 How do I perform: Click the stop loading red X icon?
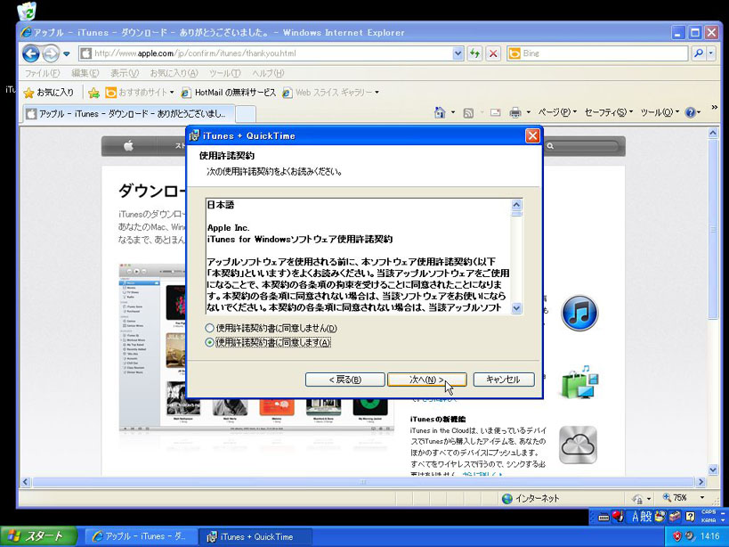click(x=492, y=53)
